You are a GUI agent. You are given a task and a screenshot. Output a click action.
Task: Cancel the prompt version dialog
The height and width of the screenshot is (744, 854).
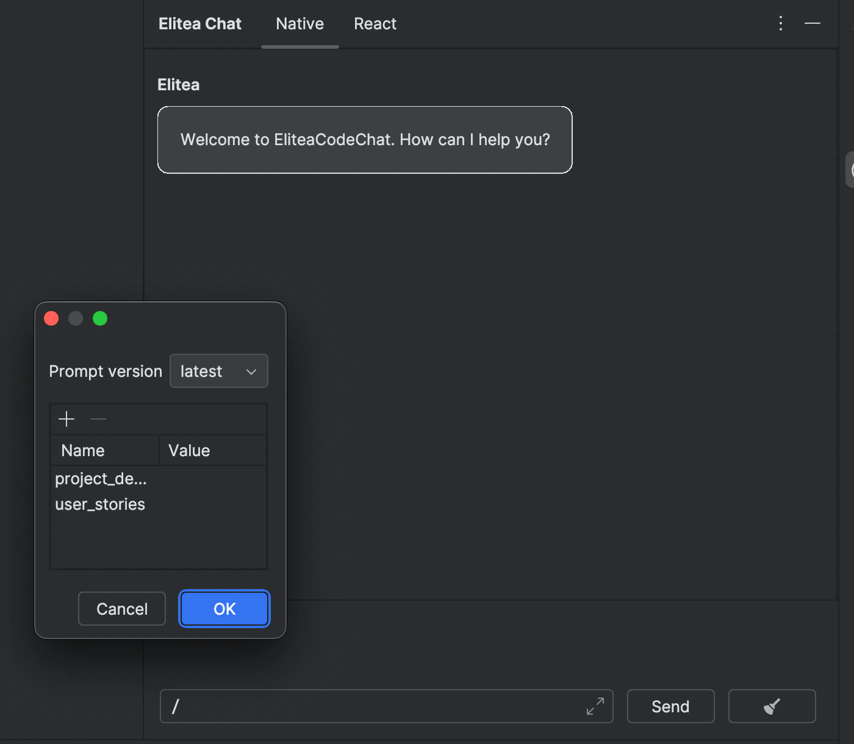122,609
